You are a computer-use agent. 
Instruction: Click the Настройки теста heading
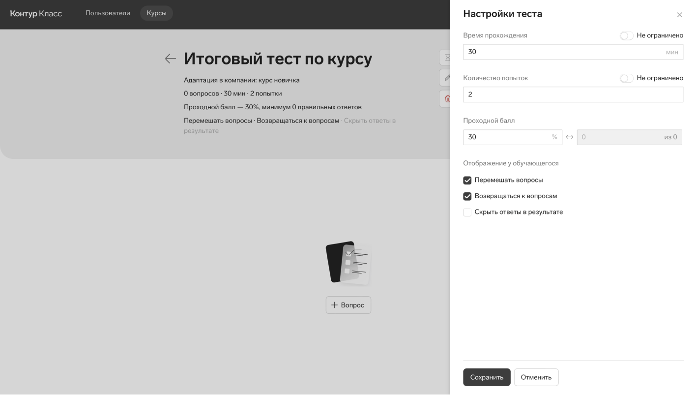(503, 14)
